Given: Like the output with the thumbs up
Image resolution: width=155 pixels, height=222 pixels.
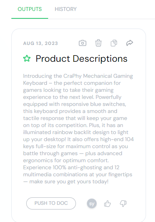Looking at the screenshot, I should pos(107,204).
